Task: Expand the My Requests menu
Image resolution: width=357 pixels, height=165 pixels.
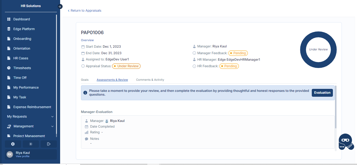Action: (x=30, y=117)
